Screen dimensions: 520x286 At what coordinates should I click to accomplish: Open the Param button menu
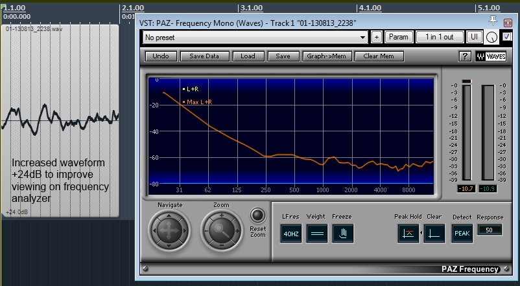point(399,37)
